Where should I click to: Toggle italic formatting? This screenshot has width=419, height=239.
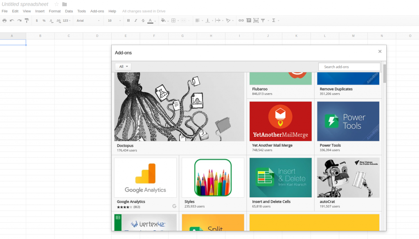[136, 20]
